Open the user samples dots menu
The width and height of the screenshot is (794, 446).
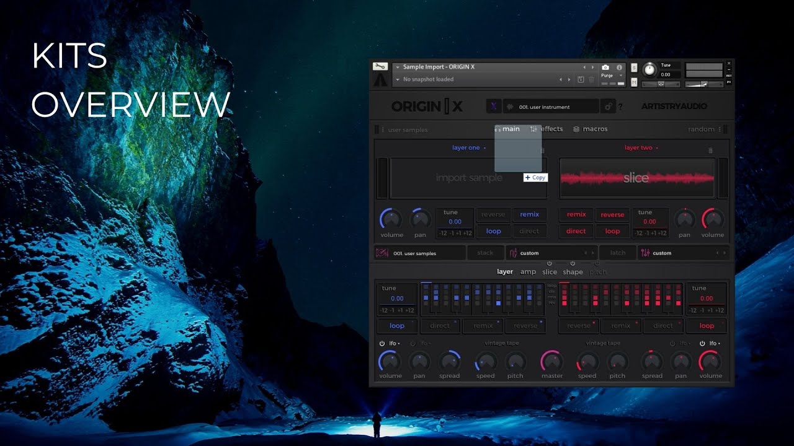(382, 129)
